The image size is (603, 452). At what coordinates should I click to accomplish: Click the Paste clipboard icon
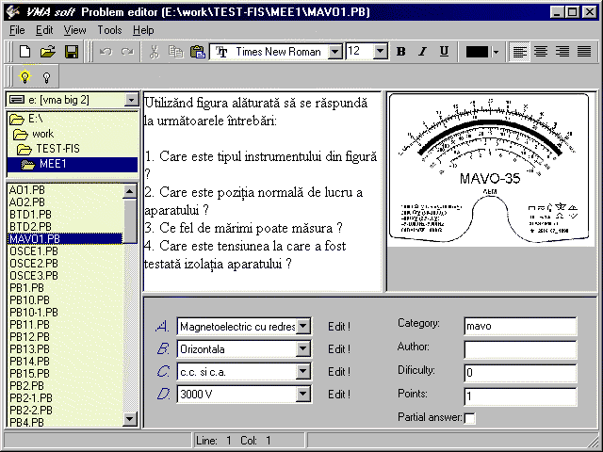coord(197,52)
